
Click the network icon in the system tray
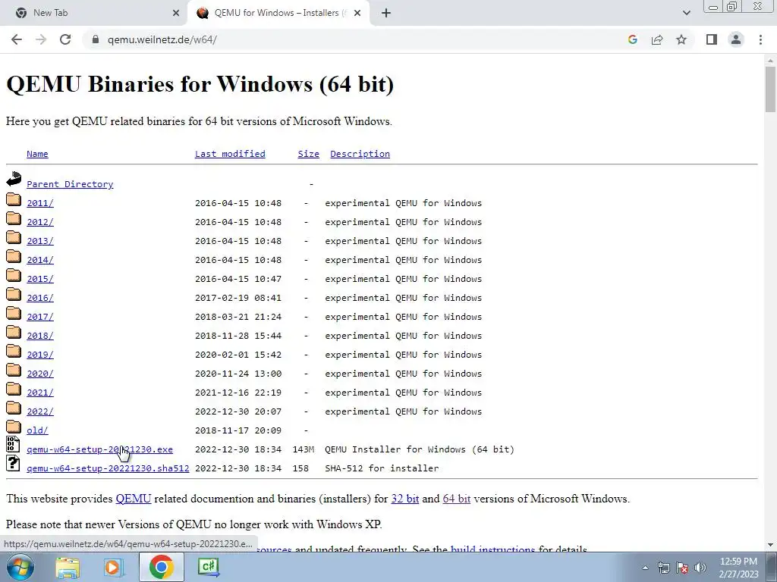click(663, 568)
